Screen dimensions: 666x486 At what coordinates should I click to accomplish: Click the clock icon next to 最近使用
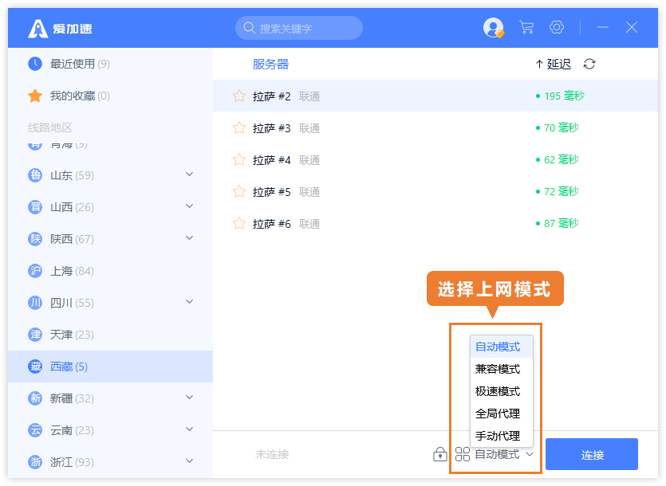point(33,63)
